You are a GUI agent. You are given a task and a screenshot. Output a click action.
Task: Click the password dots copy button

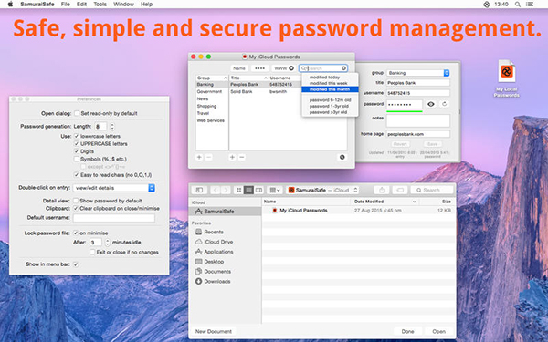259,68
